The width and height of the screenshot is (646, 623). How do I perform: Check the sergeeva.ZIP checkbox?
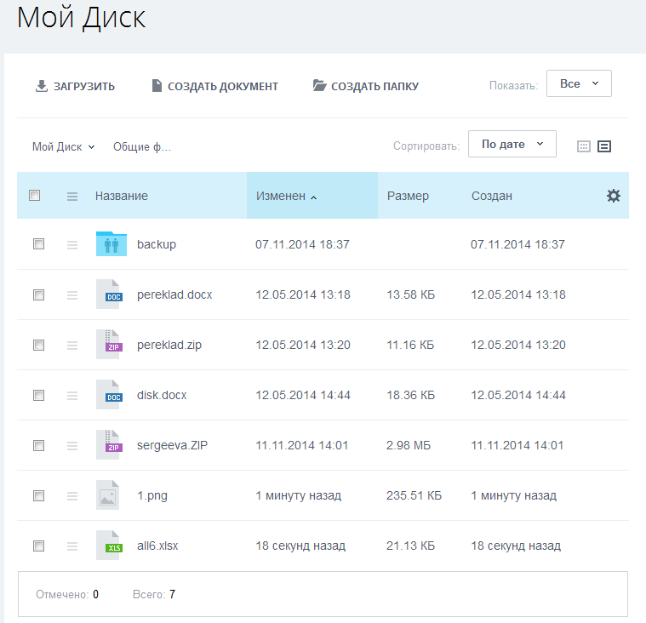(x=39, y=445)
